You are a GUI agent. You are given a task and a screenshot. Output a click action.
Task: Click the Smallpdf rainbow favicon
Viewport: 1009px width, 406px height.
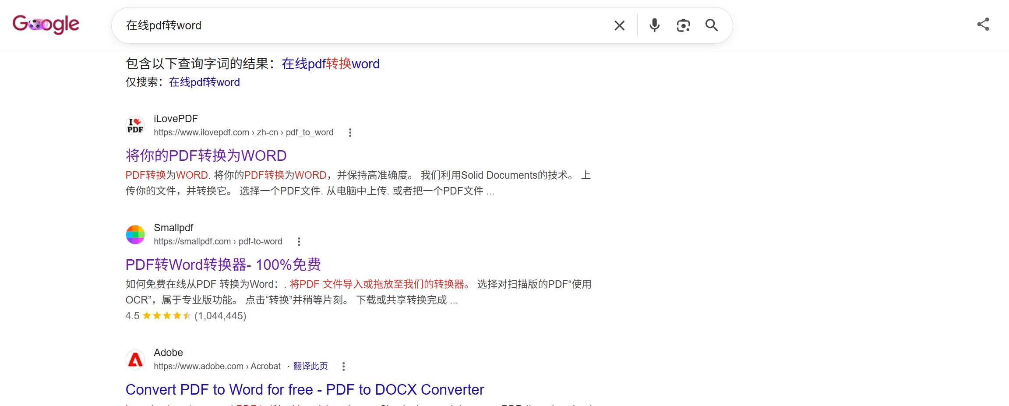[135, 235]
